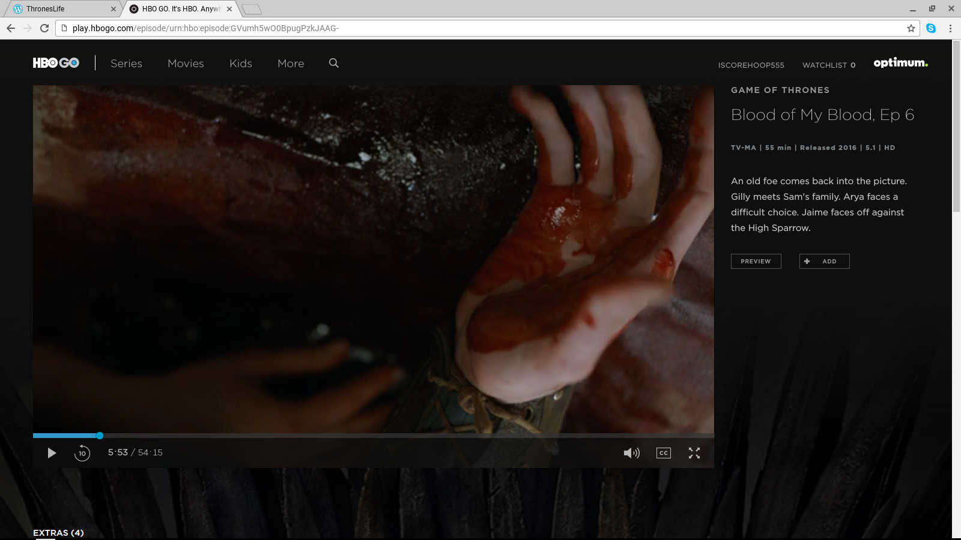Rewind 10 seconds with the replay icon
961x540 pixels.
82,453
